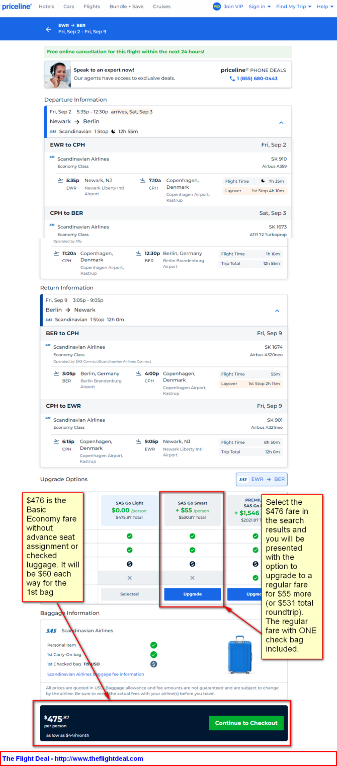Click the $475.87 per person price
Image resolution: width=337 pixels, height=766 pixels.
[x=57, y=721]
